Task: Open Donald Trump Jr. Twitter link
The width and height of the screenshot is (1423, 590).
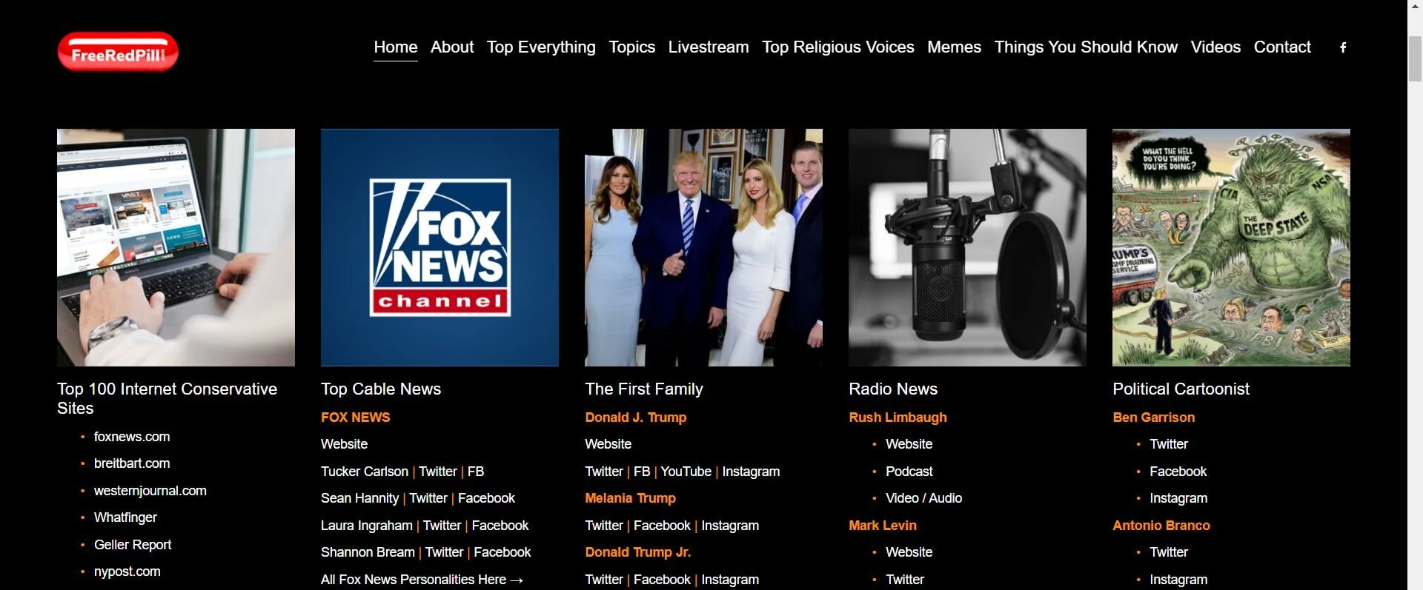Action: pos(604,580)
